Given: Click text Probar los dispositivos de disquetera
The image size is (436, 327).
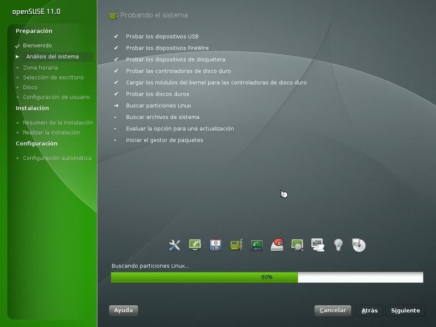Looking at the screenshot, I should click(x=175, y=59).
